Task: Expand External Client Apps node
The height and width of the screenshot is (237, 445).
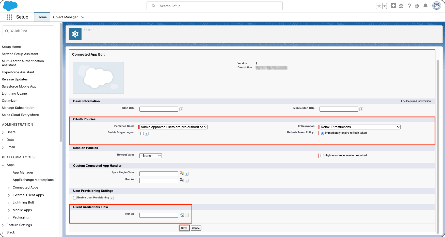Action: pyautogui.click(x=9, y=195)
